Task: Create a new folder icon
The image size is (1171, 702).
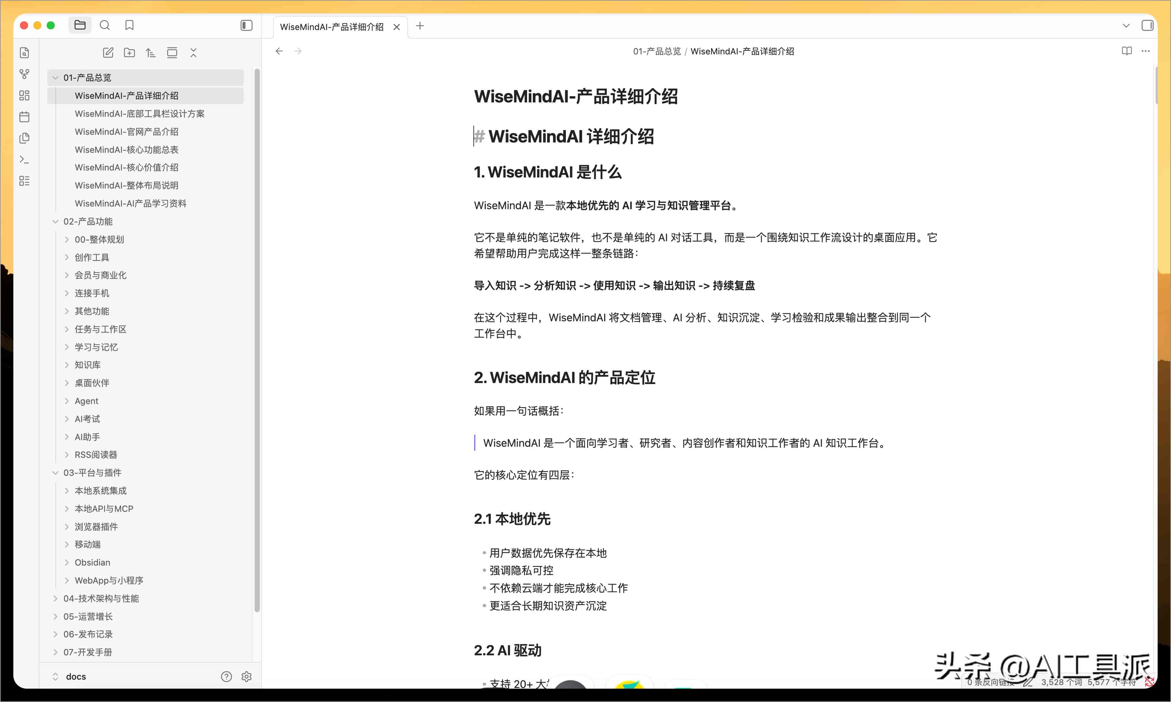Action: tap(129, 52)
